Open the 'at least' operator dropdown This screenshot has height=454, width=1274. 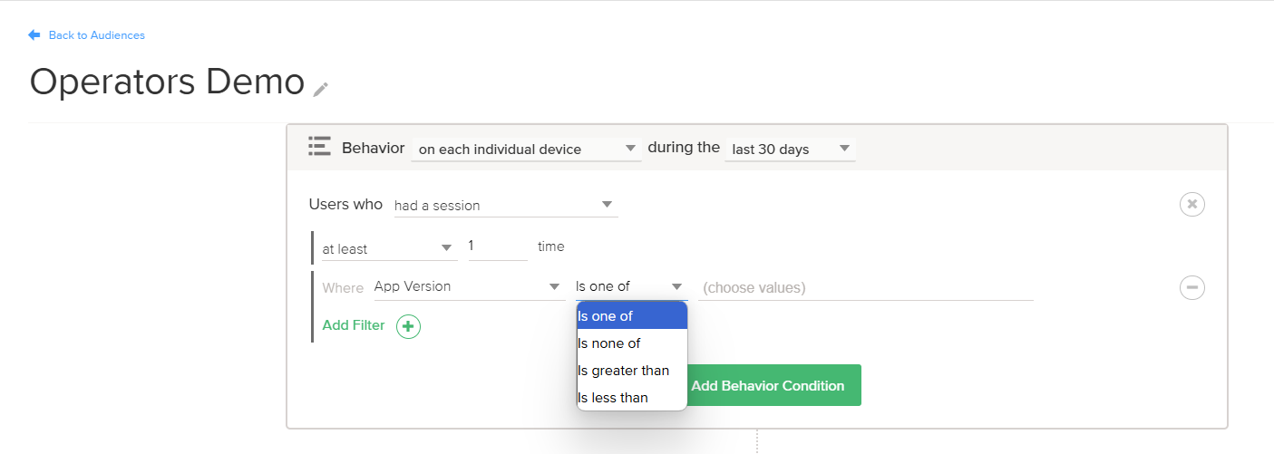(x=388, y=248)
